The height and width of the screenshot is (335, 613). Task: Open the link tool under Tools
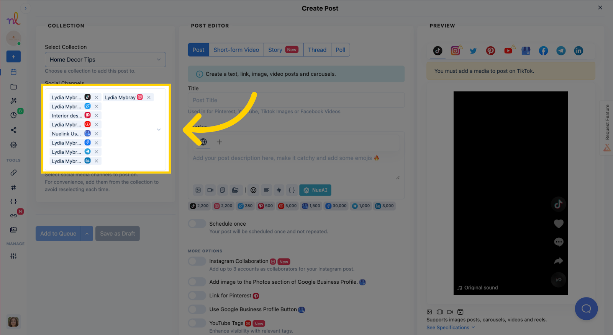tap(13, 172)
